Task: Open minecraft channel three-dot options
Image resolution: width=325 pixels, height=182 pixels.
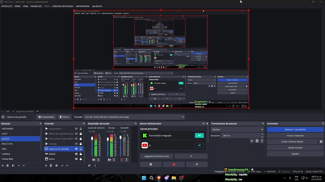Action: [127, 160]
